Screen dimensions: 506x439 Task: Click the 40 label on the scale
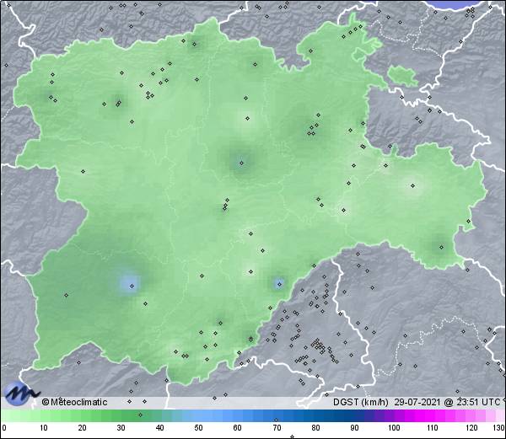click(x=159, y=428)
